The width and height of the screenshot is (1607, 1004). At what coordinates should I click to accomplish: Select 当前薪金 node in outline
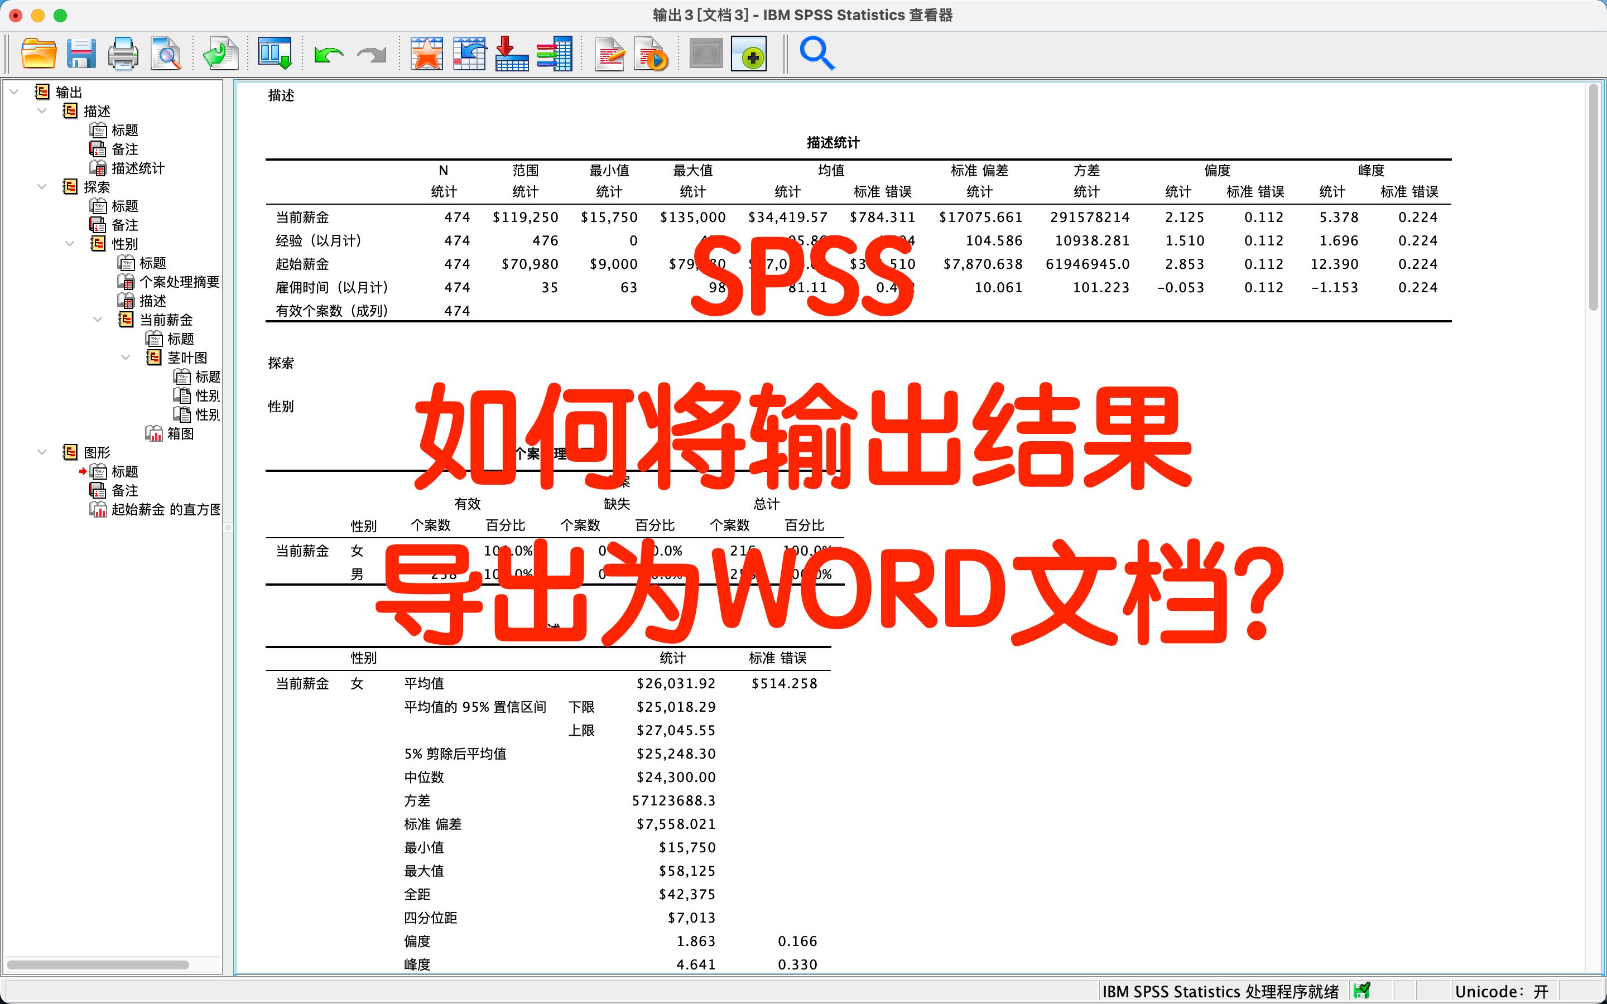[x=155, y=320]
